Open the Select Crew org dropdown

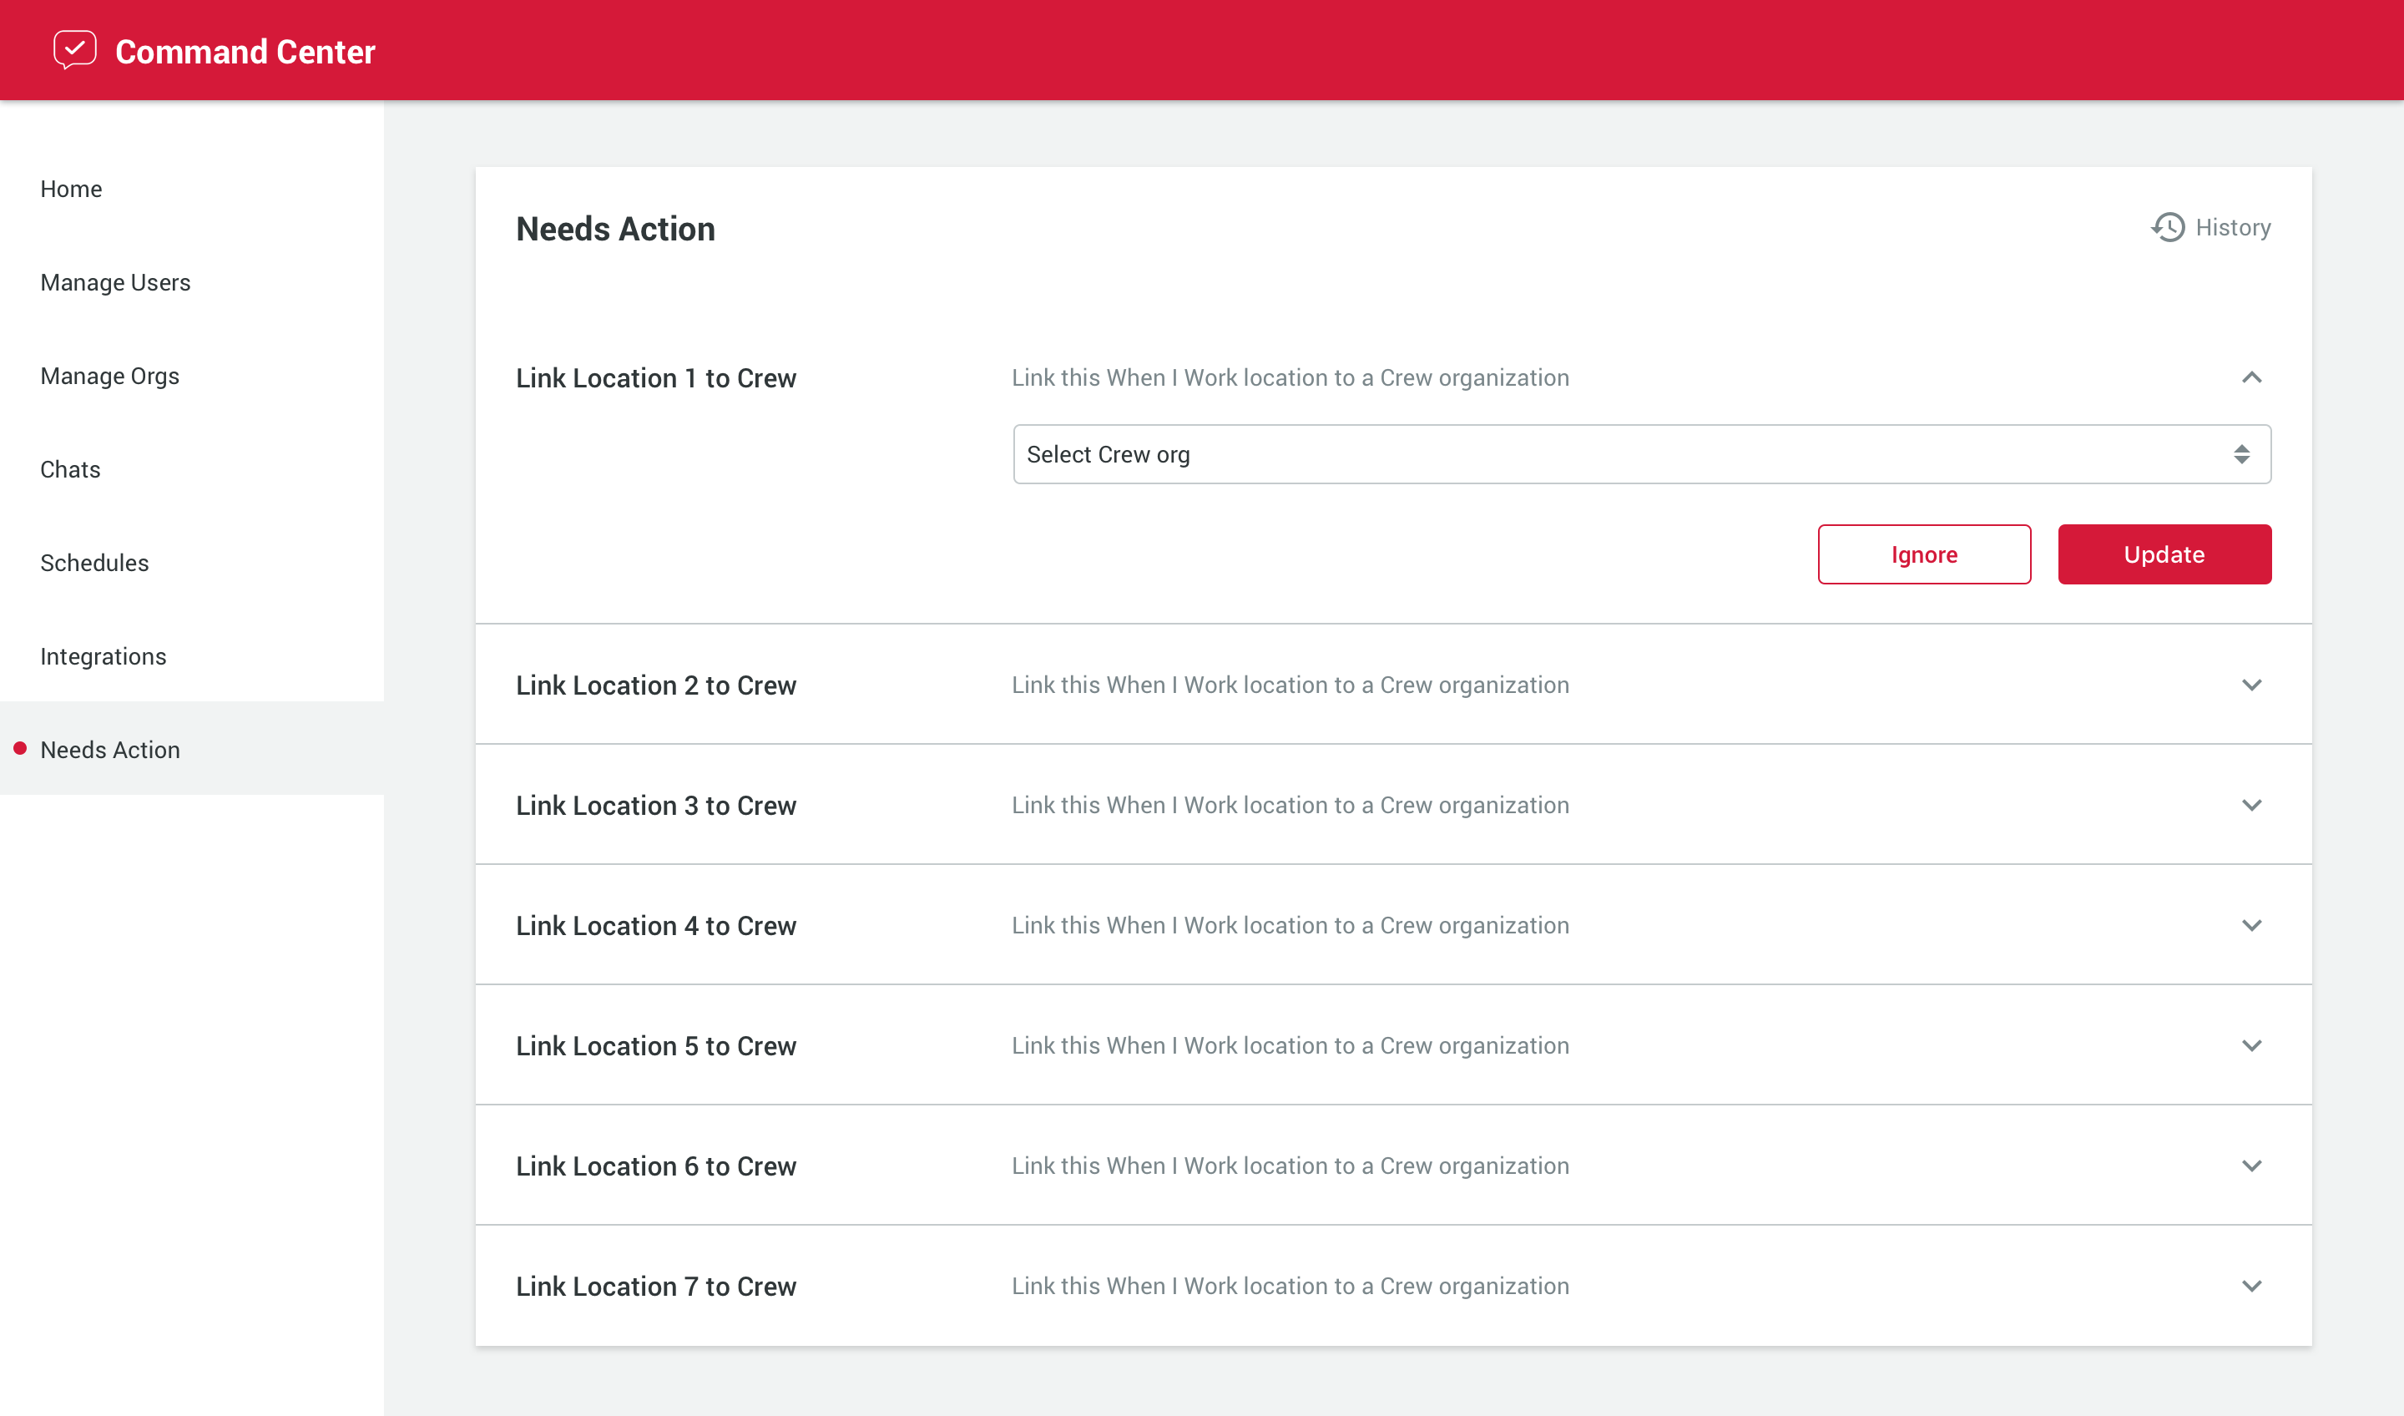tap(1642, 454)
